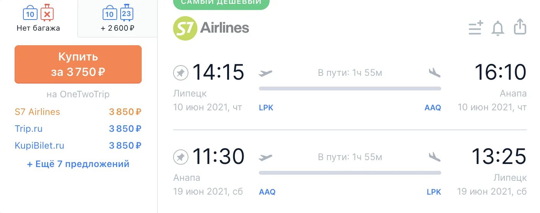
Task: Click takeoff plane icon of first flight
Action: 265,73
